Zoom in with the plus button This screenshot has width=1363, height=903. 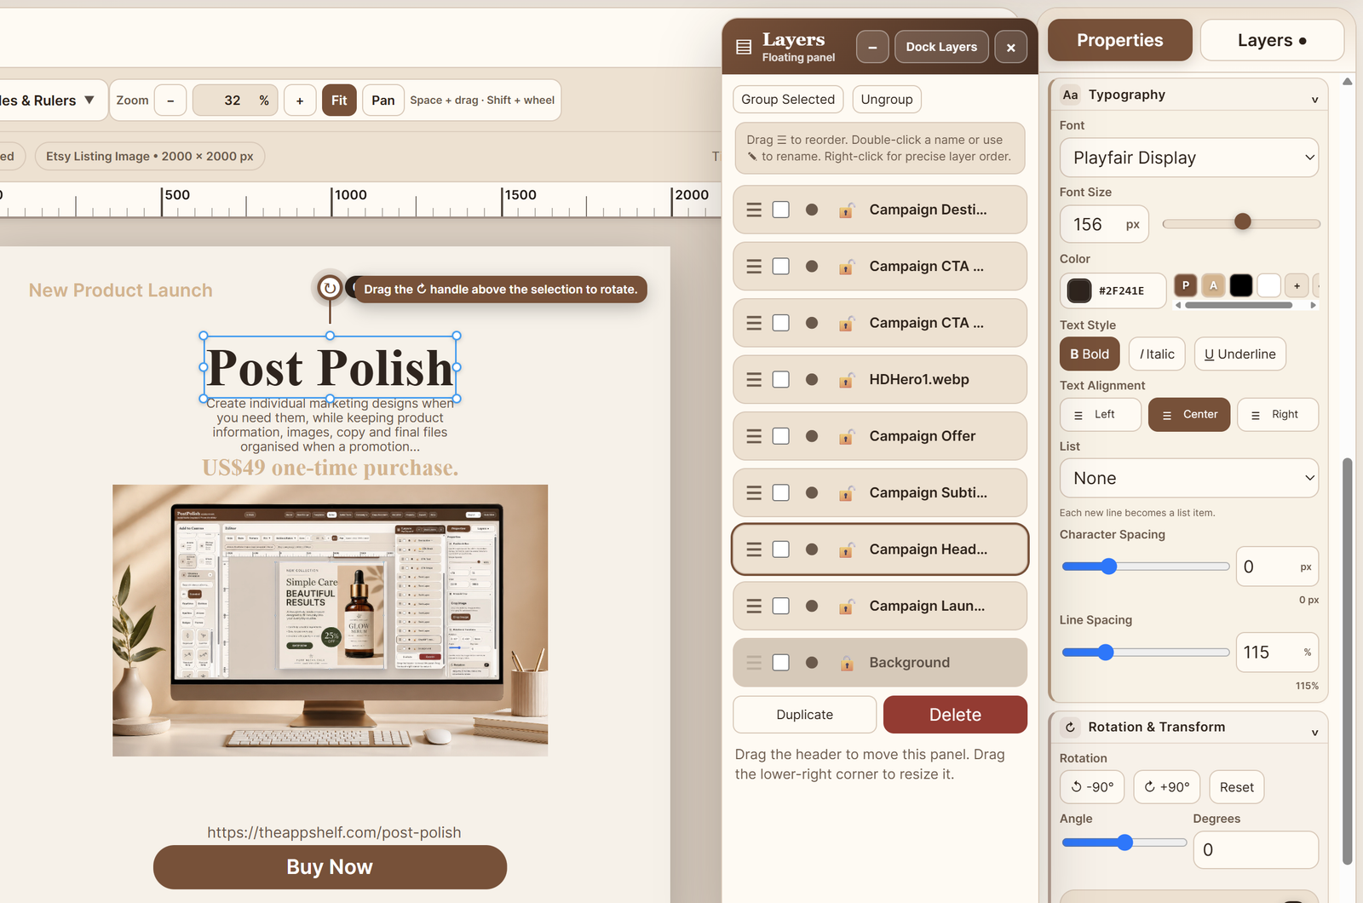tap(300, 101)
